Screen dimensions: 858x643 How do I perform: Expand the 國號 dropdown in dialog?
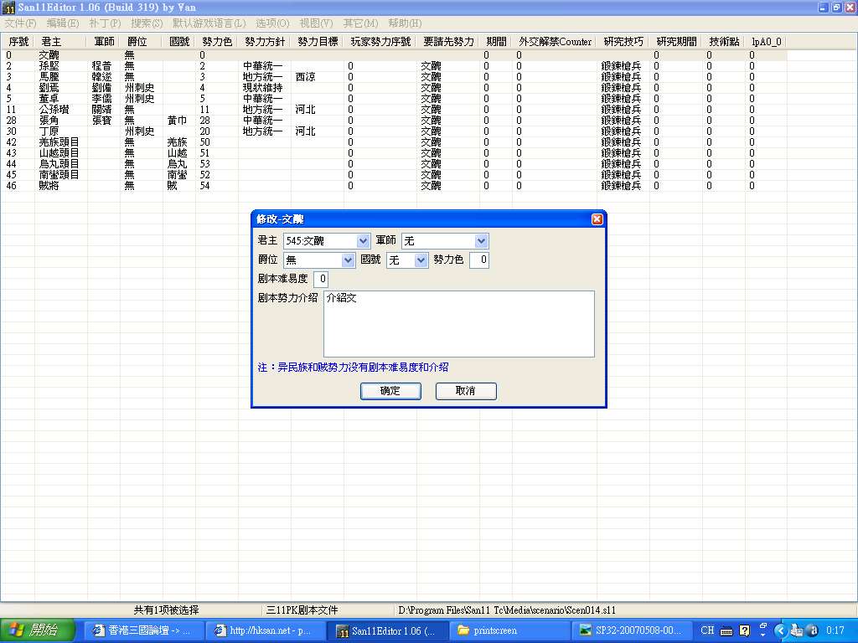pyautogui.click(x=421, y=260)
